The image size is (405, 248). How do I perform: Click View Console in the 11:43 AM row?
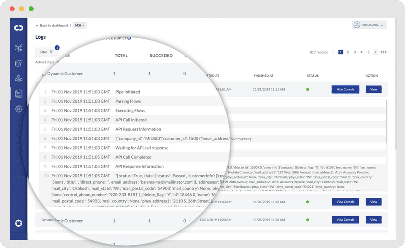346,202
